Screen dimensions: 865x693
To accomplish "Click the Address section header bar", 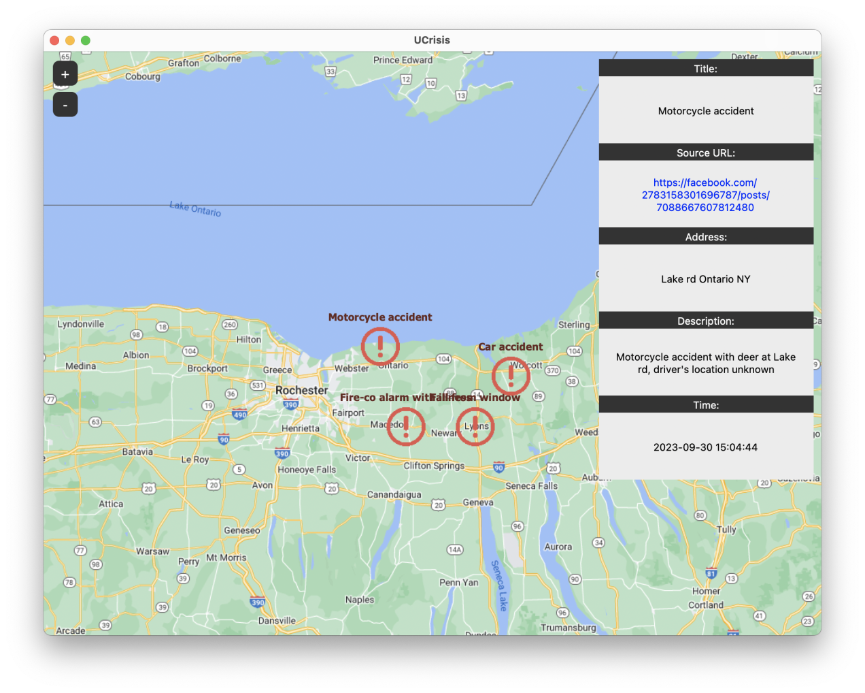I will tap(705, 236).
